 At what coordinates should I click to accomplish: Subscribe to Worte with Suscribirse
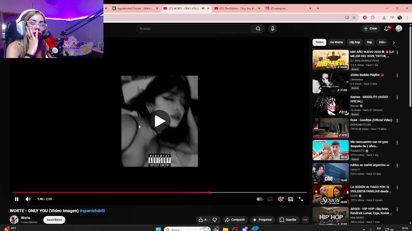(x=54, y=220)
